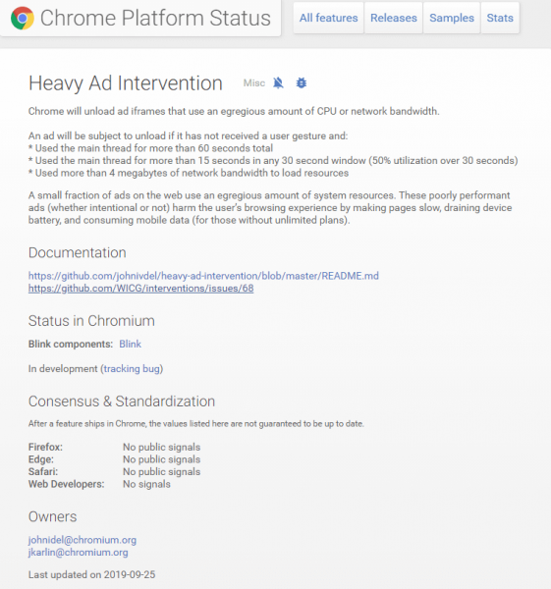Click the Web Developers: label
The height and width of the screenshot is (589, 551).
coord(66,484)
